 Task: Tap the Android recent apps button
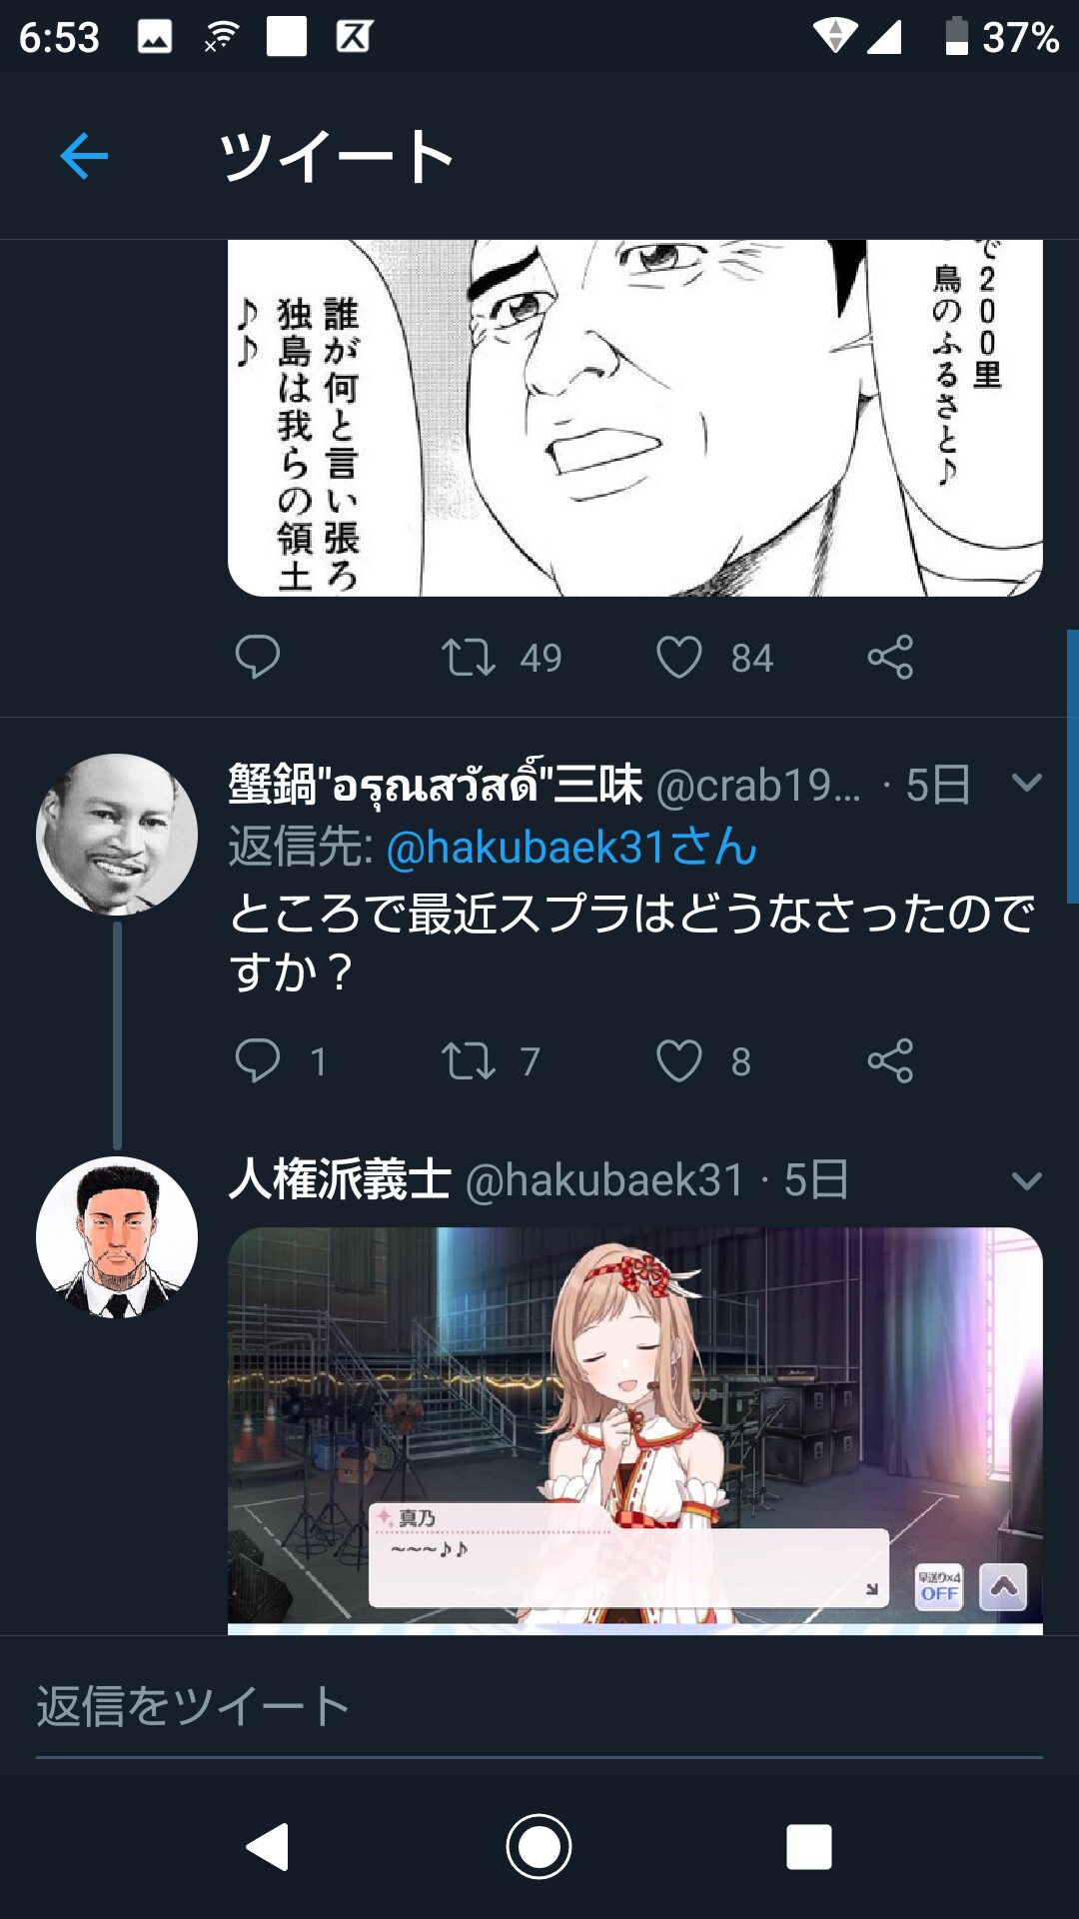809,1846
